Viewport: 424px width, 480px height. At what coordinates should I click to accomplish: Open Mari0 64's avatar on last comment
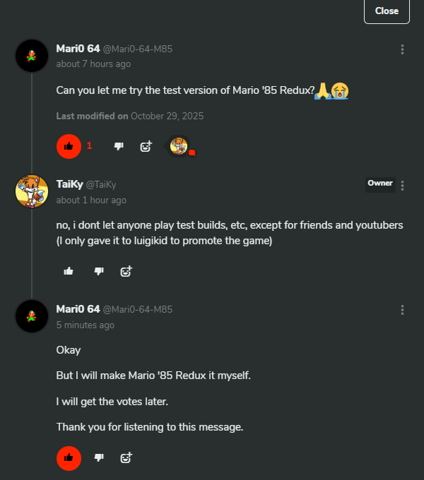pyautogui.click(x=32, y=316)
